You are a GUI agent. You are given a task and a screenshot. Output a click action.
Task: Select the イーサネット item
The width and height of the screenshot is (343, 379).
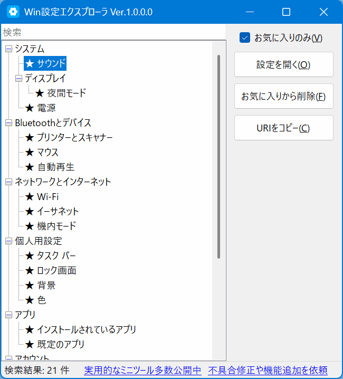pos(52,212)
